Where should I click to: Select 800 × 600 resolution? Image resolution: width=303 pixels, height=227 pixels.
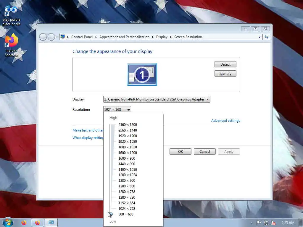tap(126, 214)
